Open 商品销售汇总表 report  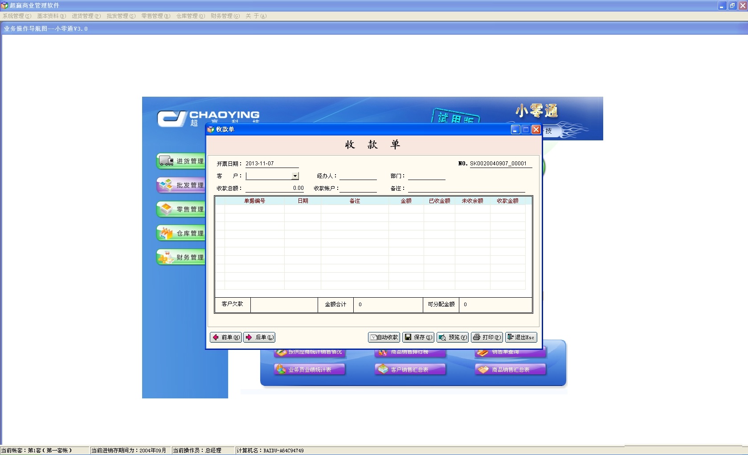click(x=511, y=369)
